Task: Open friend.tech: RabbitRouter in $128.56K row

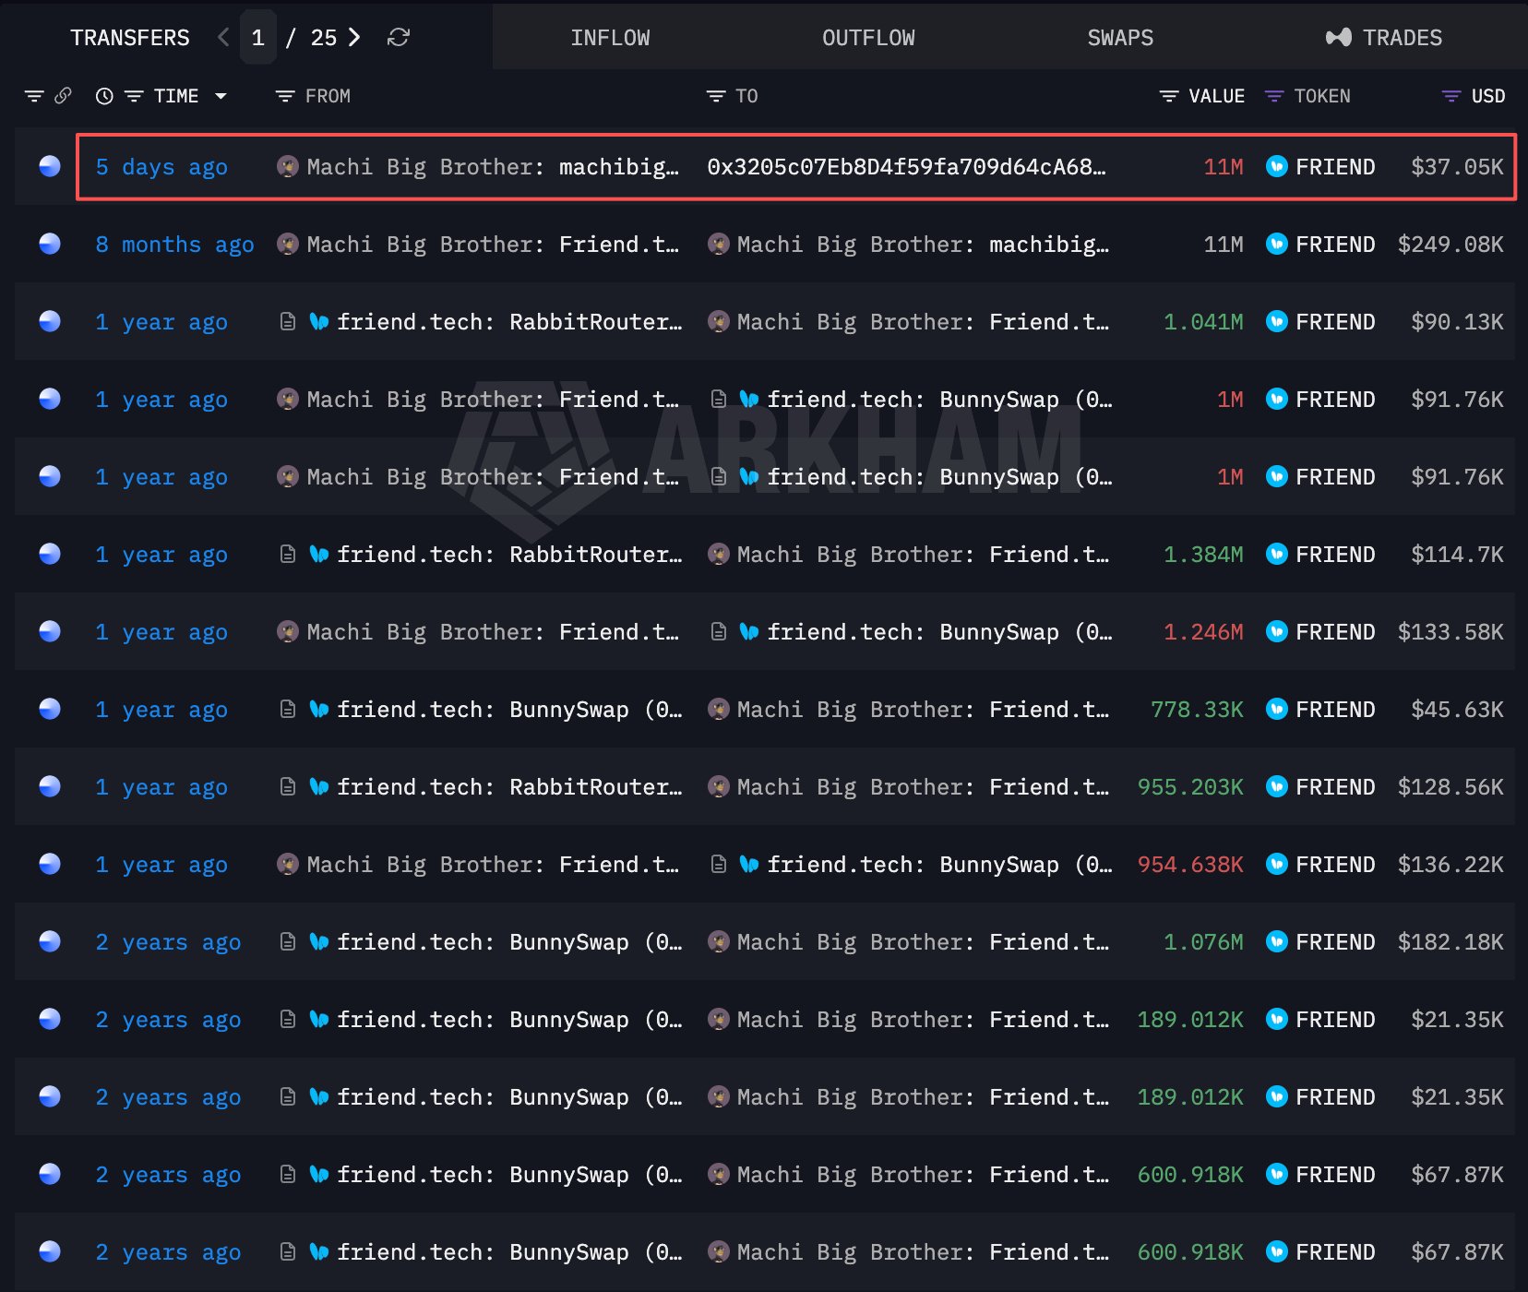Action: (x=509, y=787)
